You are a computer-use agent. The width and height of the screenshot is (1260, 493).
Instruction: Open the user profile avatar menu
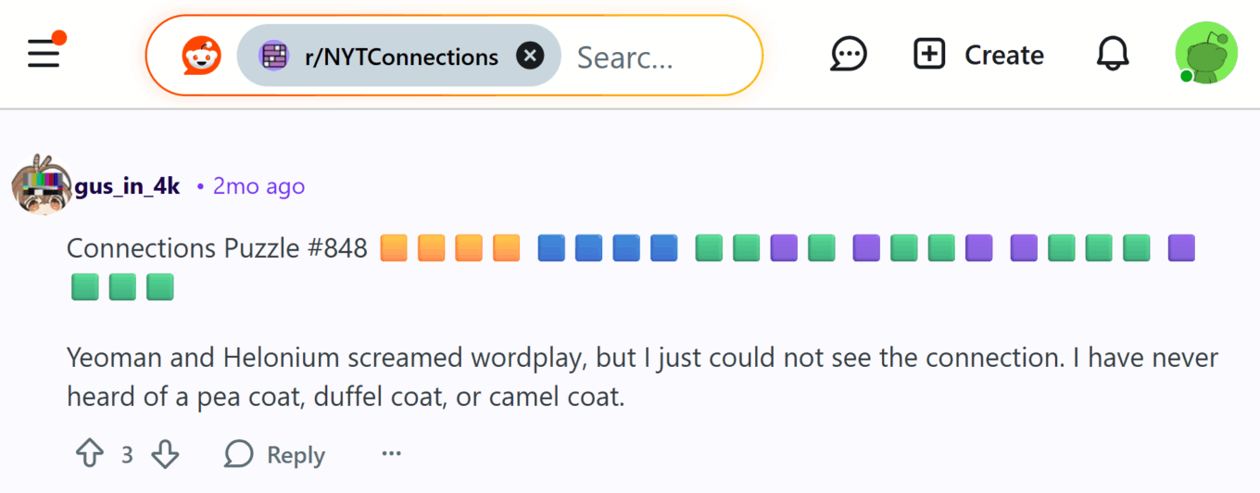pyautogui.click(x=1205, y=54)
